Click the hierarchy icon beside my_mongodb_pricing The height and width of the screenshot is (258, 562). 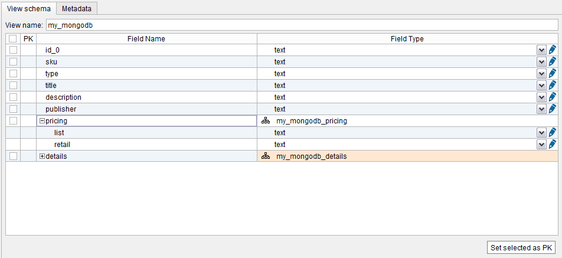pyautogui.click(x=265, y=121)
